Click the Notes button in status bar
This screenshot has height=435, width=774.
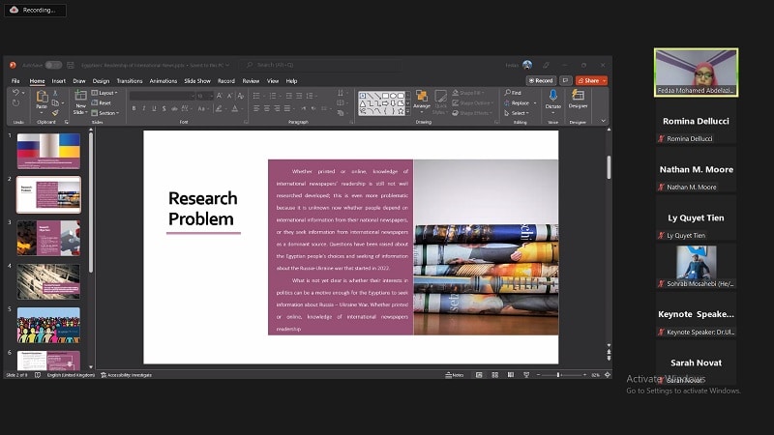point(455,375)
